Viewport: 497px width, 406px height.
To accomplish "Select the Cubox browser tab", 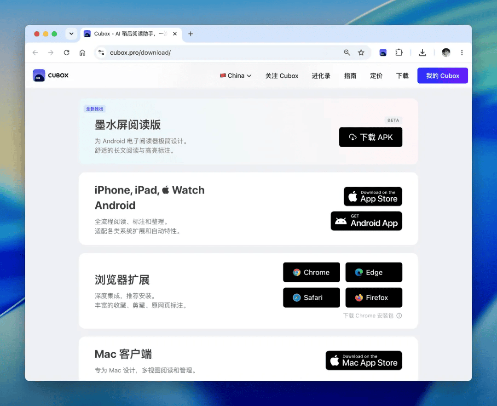I will click(131, 34).
